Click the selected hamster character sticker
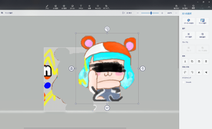 click(x=107, y=68)
